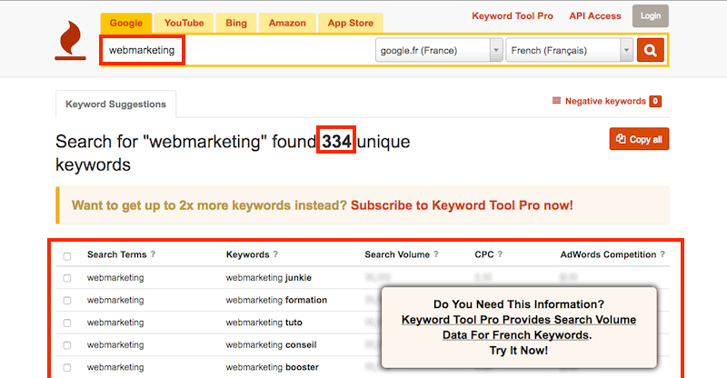
Task: Click help icon next to CPC
Action: coord(500,255)
